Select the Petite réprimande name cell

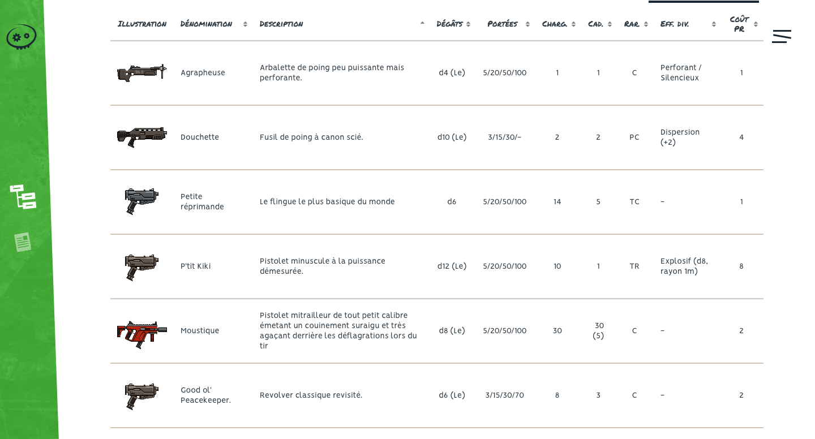click(202, 202)
